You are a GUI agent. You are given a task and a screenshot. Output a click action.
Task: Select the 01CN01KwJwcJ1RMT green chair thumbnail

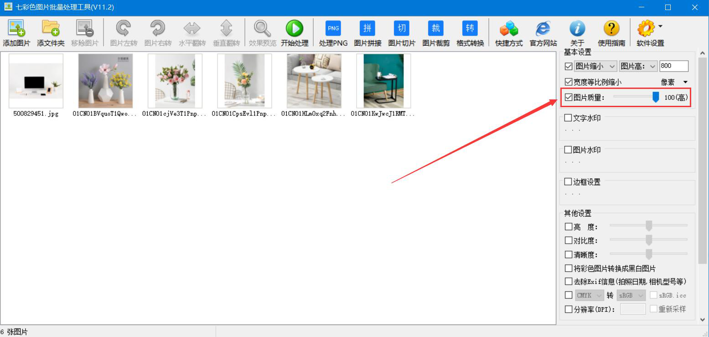(x=383, y=81)
